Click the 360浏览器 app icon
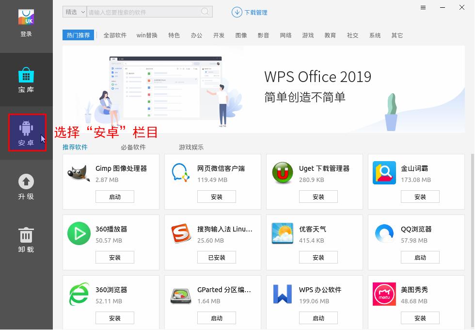475x330 pixels. pyautogui.click(x=79, y=294)
